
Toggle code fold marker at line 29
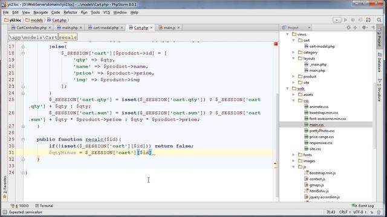[23, 139]
